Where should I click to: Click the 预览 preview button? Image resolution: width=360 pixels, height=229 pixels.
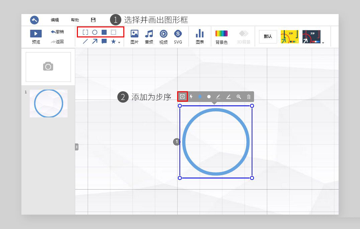(x=35, y=36)
